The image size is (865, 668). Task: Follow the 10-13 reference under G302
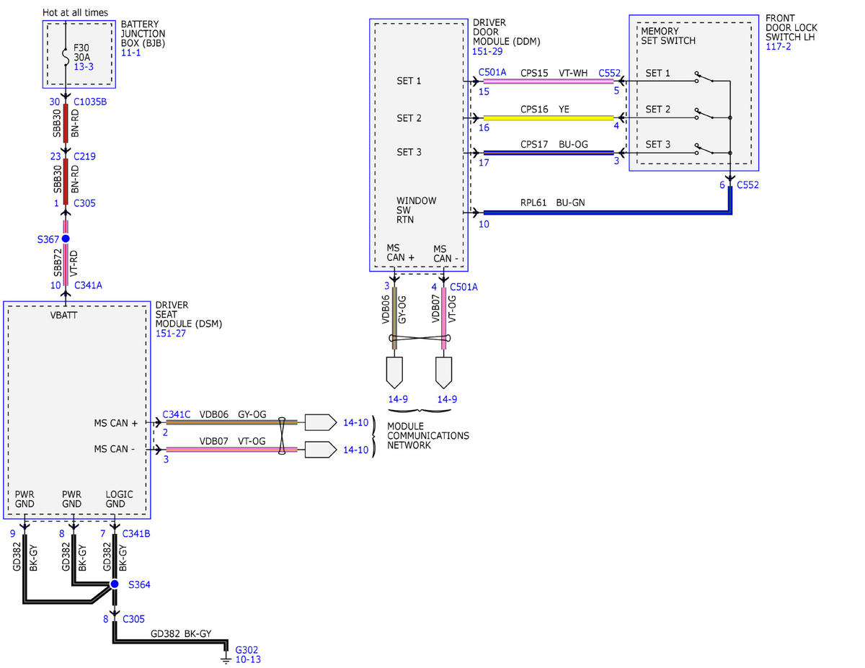tap(248, 659)
